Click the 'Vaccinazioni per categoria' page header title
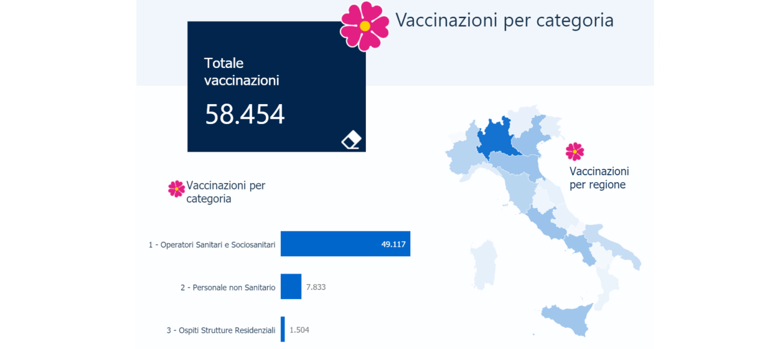770x349 pixels. pos(505,20)
